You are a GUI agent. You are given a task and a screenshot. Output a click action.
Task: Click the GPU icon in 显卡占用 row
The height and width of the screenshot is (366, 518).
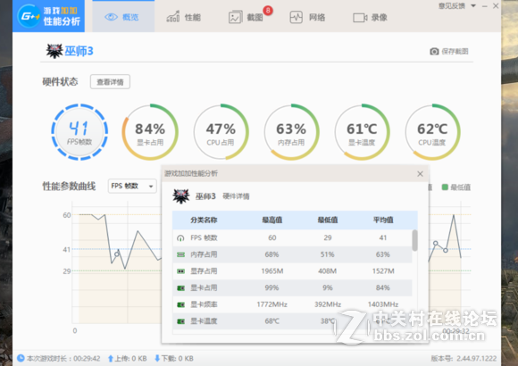pos(180,287)
